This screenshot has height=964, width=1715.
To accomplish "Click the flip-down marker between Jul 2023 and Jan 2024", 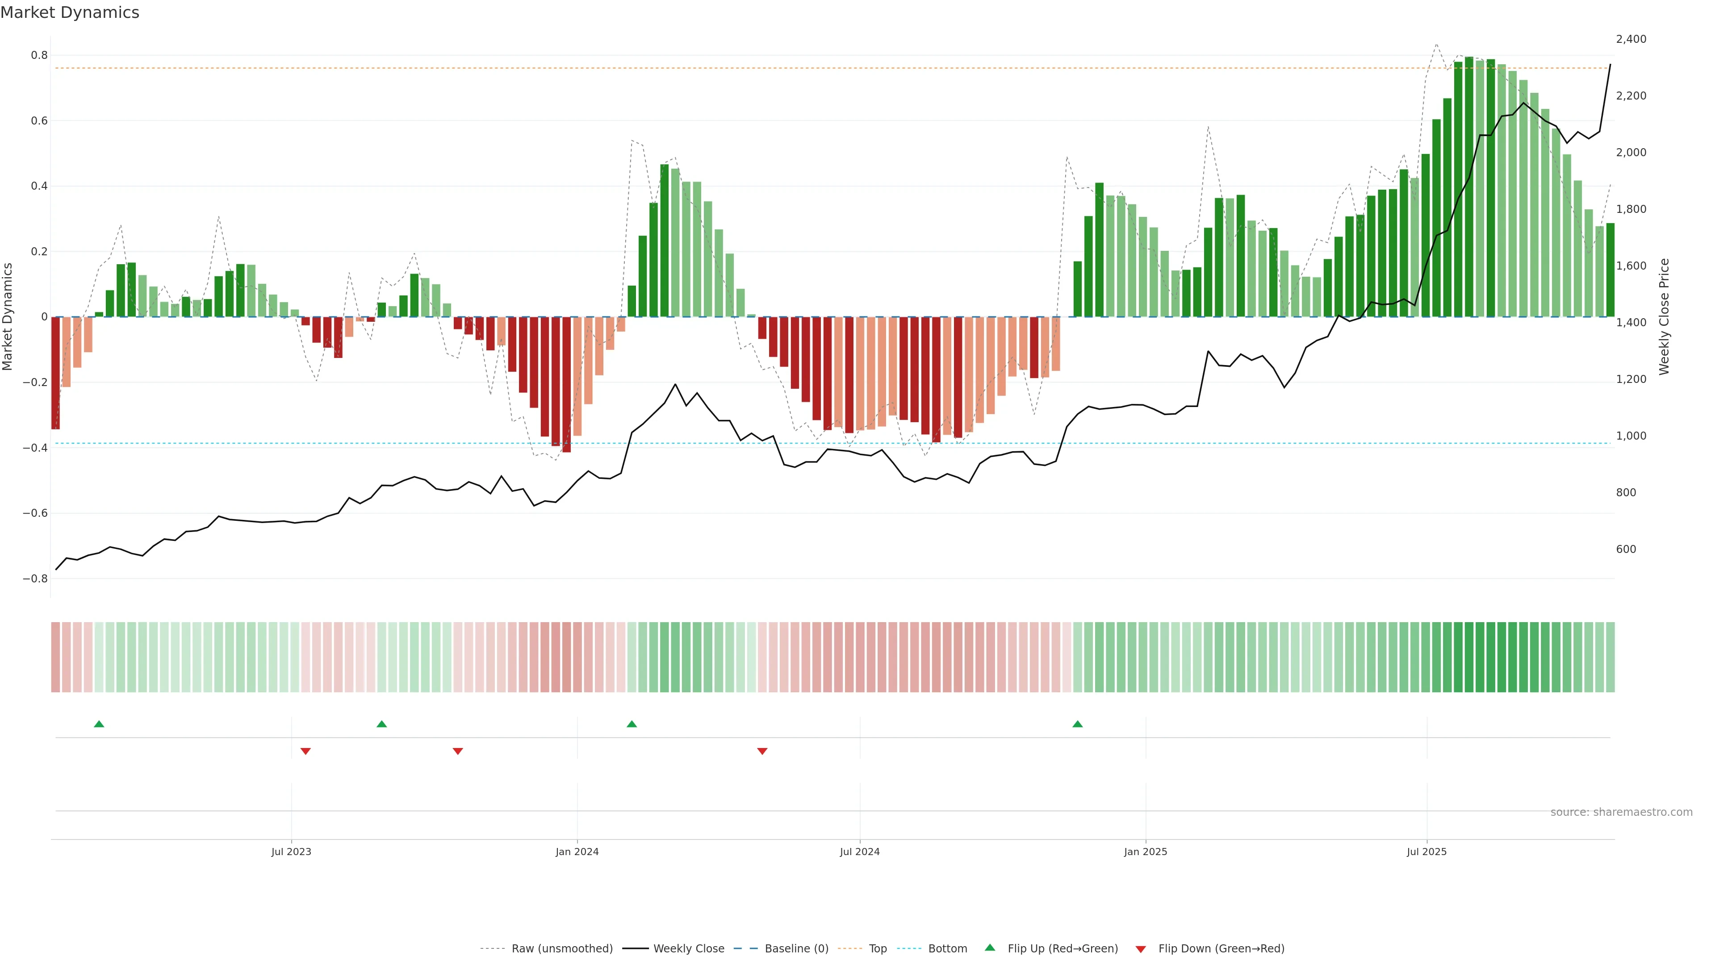I will pos(457,751).
